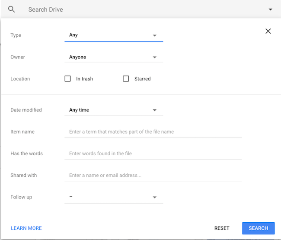Click the Shared with email field
281x240 pixels.
(x=153, y=175)
